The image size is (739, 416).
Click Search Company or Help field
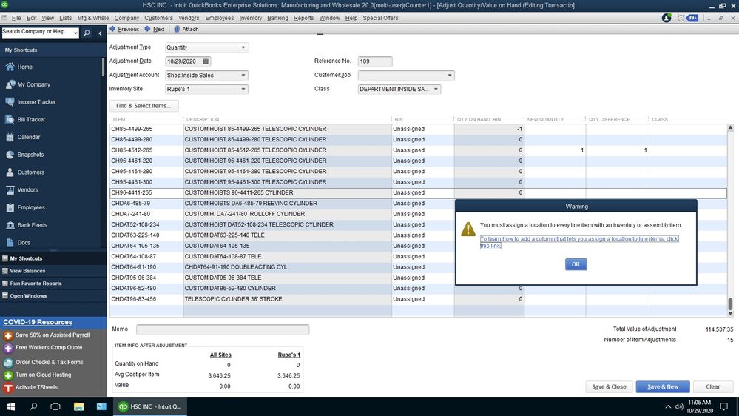tap(37, 33)
